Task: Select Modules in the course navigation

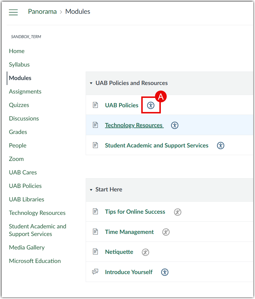Action: point(20,78)
